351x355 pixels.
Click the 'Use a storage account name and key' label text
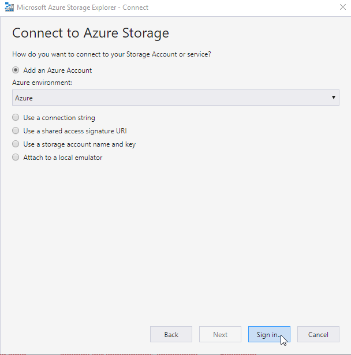click(79, 144)
